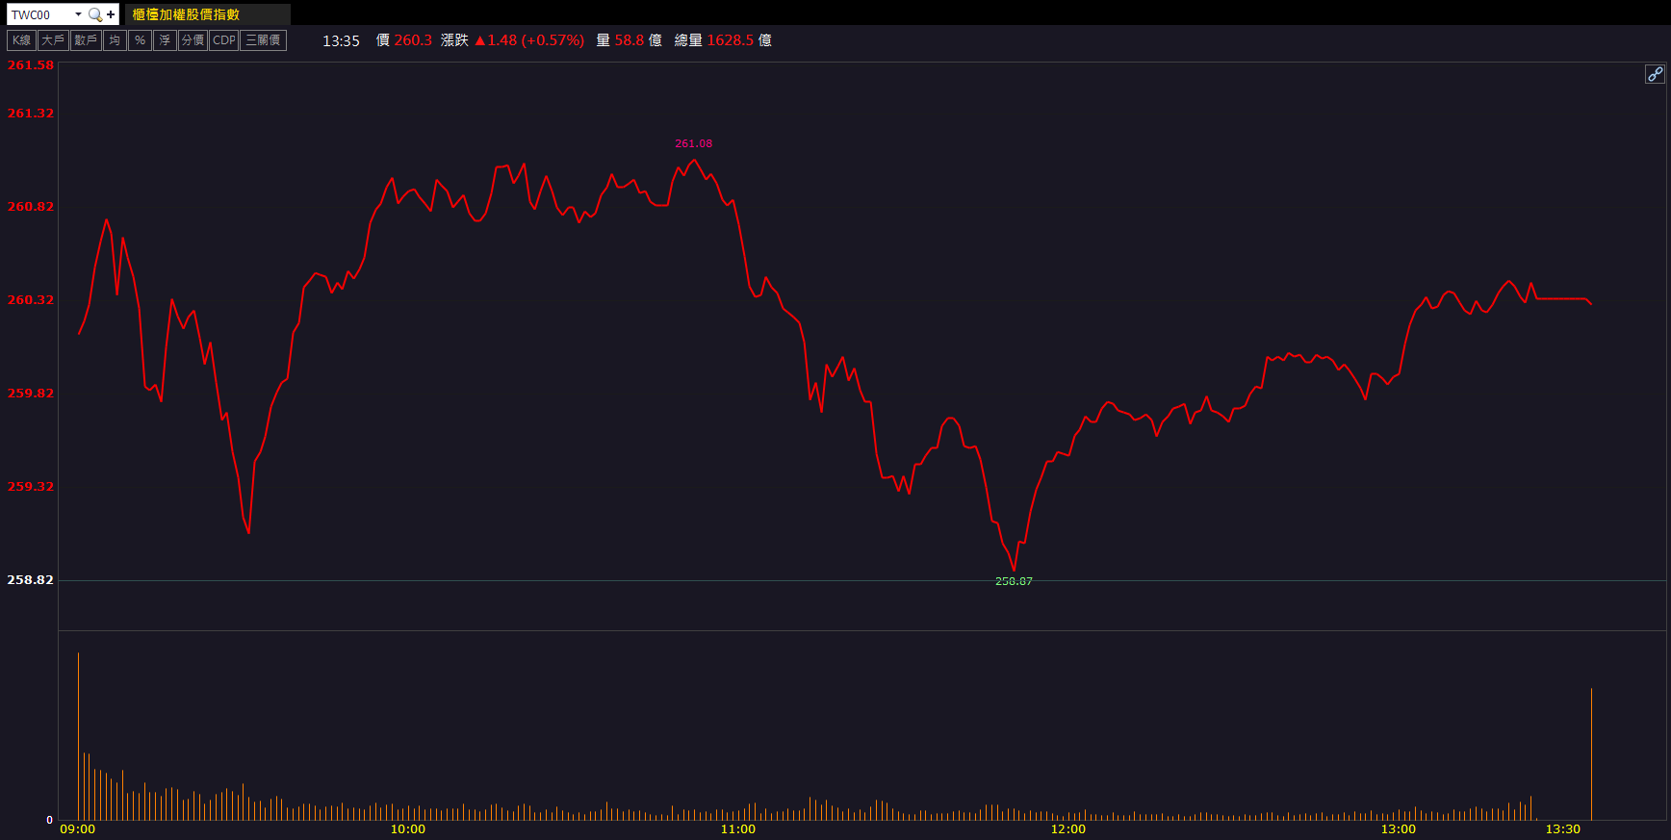Click the 261.58 top axis label
Screen dimensions: 1671x840
click(31, 65)
